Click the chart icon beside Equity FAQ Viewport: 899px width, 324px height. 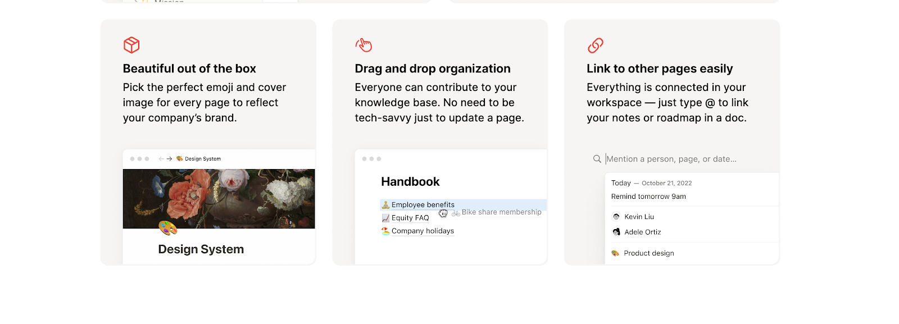(x=385, y=218)
